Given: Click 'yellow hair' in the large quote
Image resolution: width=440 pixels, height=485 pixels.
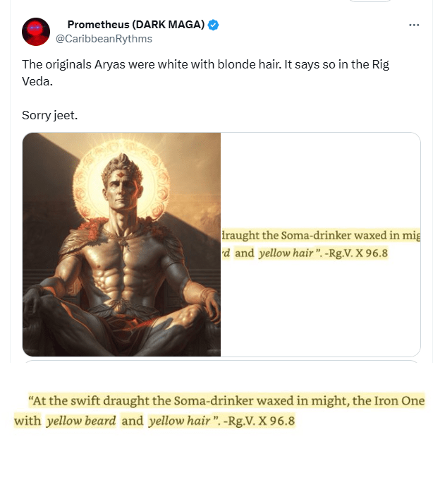Looking at the screenshot, I should (x=179, y=421).
